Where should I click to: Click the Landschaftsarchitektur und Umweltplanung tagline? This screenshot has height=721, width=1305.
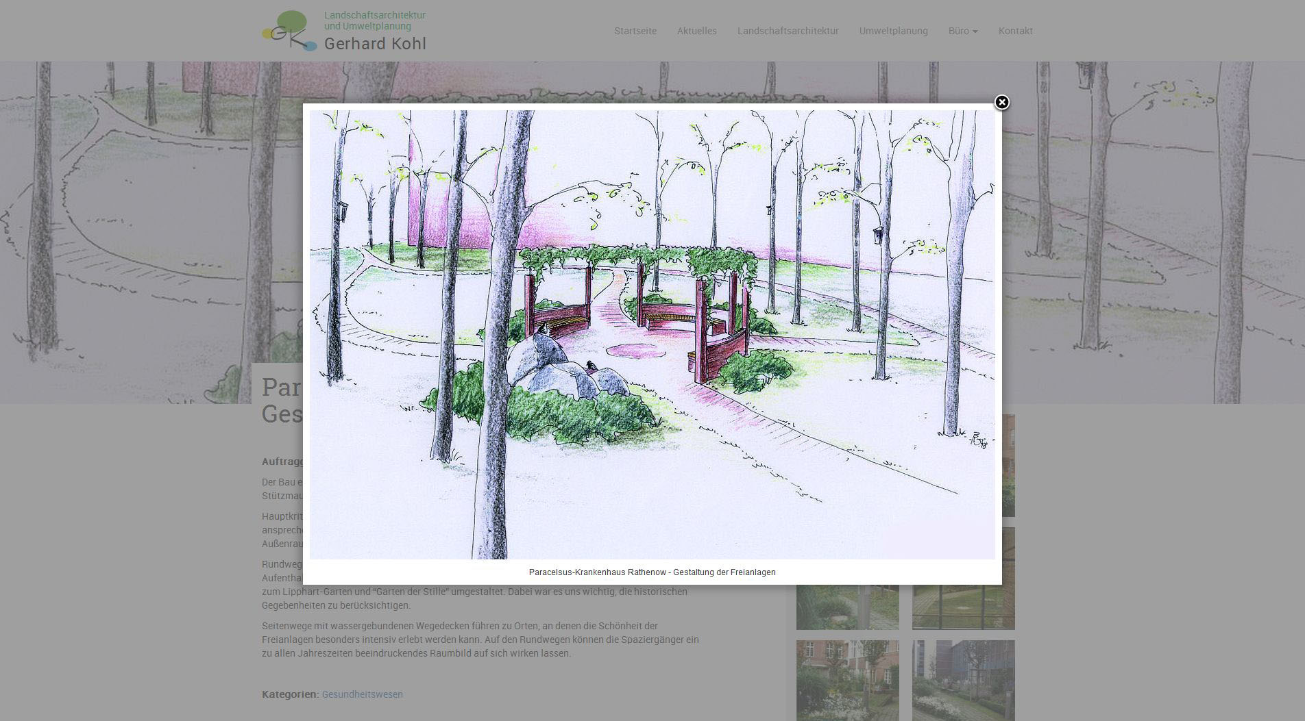click(374, 21)
